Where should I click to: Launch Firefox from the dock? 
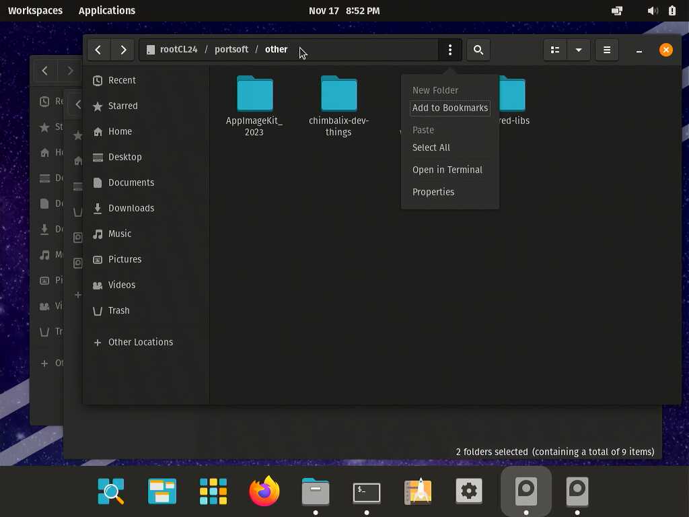point(264,491)
